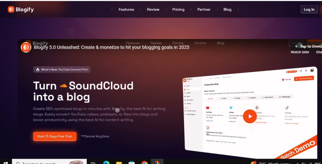322x164 pixels.
Task: Open File Explorer from the taskbar
Action: pyautogui.click(x=119, y=162)
